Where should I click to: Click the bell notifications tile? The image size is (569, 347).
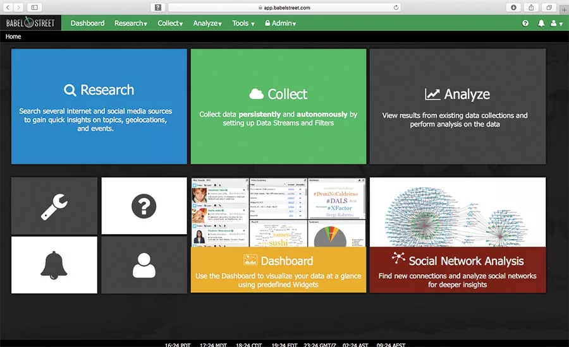point(54,265)
